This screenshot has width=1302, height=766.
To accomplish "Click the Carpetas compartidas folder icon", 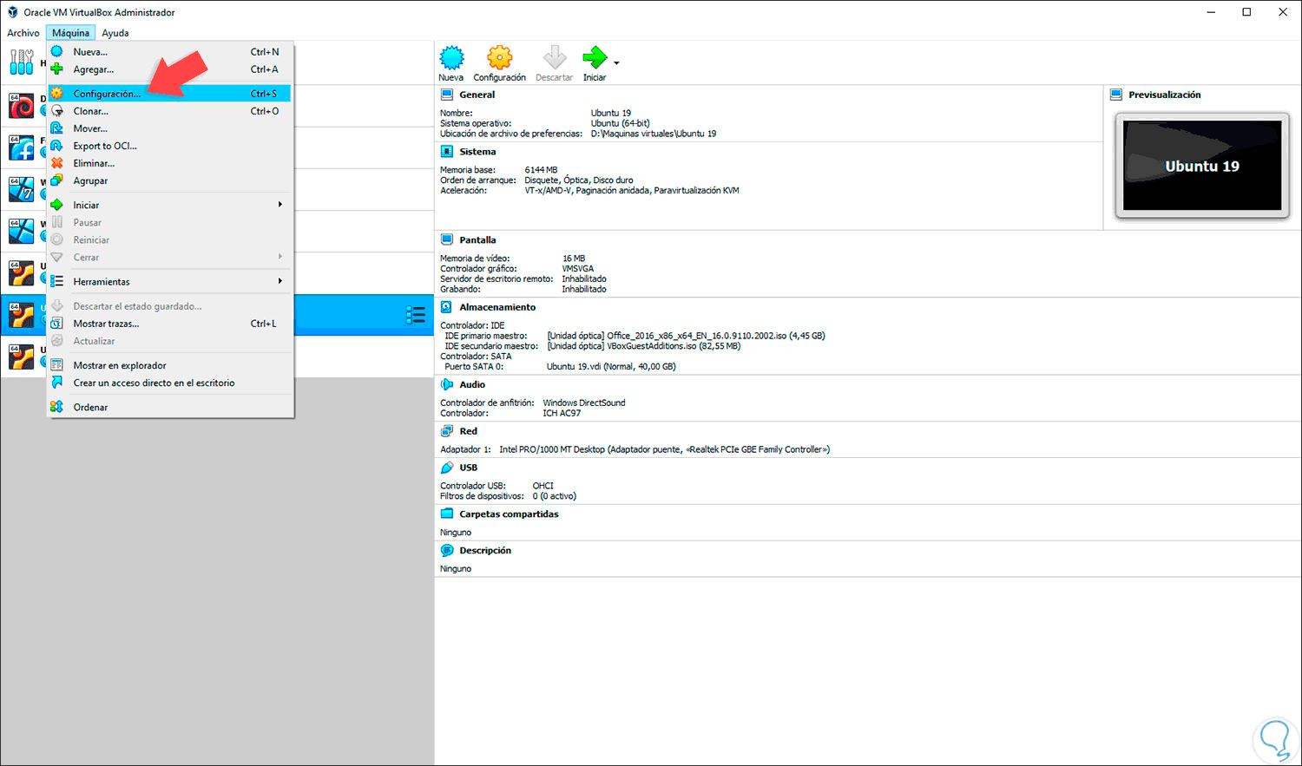I will [x=446, y=514].
